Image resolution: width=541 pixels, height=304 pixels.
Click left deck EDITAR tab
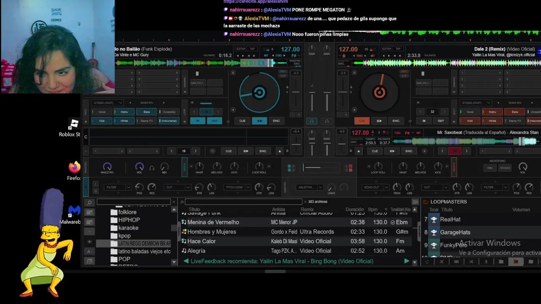coord(241,49)
